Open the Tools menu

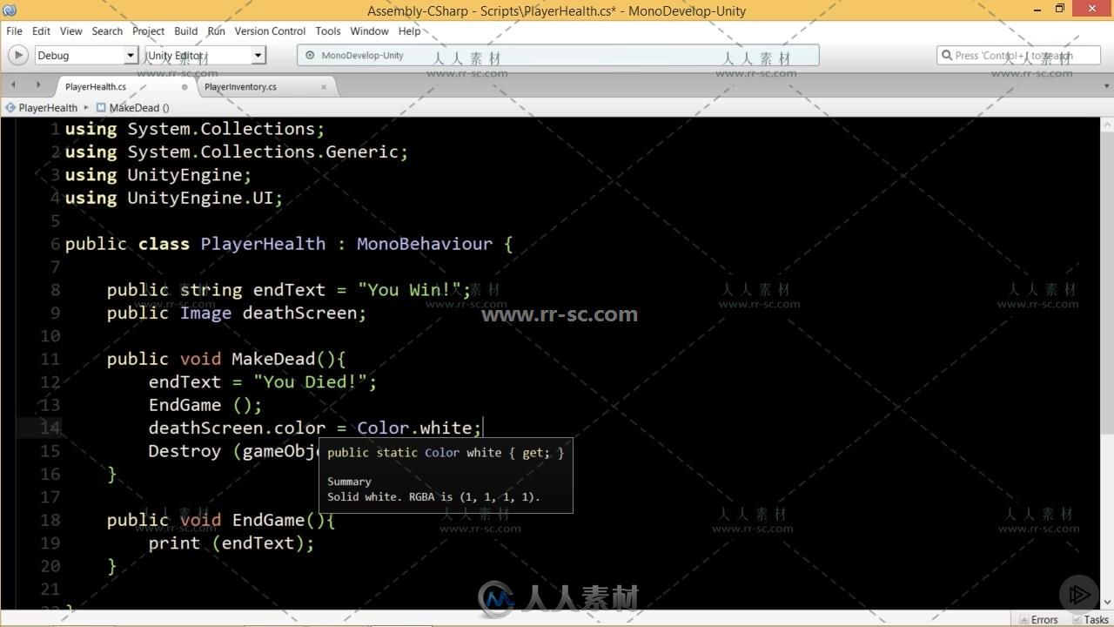tap(327, 30)
